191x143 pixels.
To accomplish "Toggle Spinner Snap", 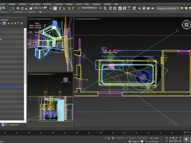I will click(x=74, y=8).
